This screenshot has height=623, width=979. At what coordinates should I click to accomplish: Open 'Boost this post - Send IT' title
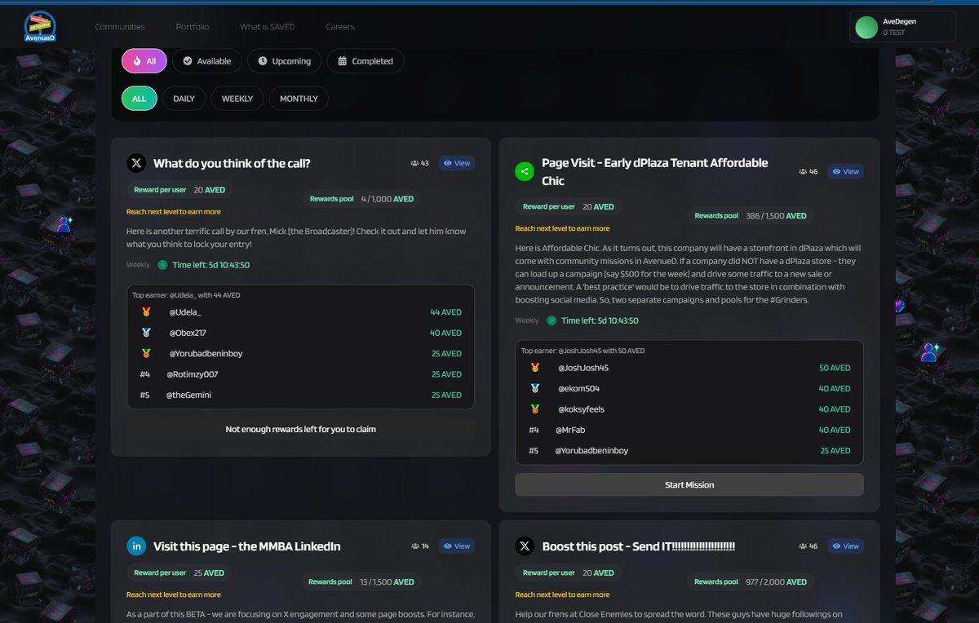639,546
